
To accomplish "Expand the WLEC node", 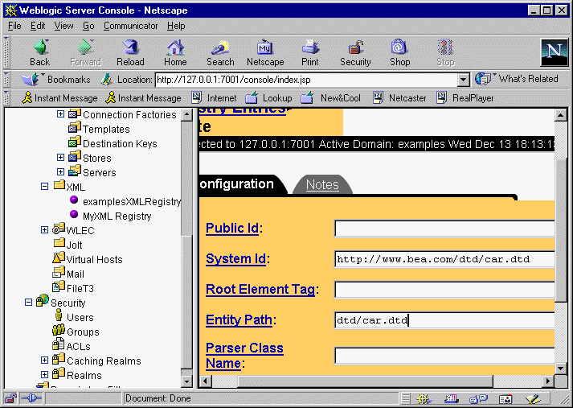I will pos(44,230).
